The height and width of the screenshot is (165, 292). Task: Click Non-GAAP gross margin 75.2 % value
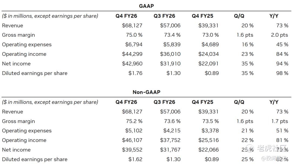(x=134, y=121)
